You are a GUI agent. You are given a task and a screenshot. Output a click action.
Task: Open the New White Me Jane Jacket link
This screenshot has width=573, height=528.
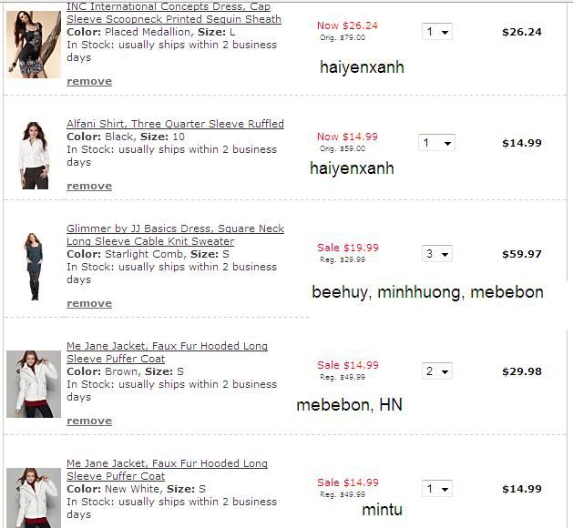[x=167, y=463]
